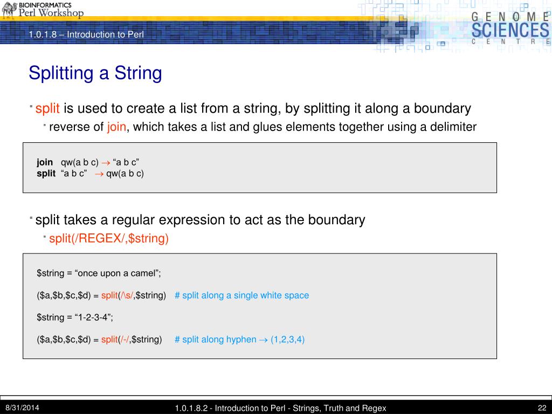Click the red arrow before qw(a b c)
552x414 pixels.
(x=99, y=174)
